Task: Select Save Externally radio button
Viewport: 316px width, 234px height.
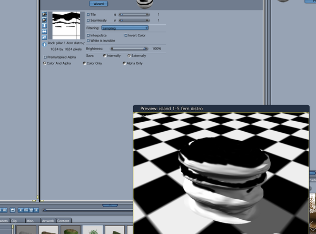Action: [129, 56]
